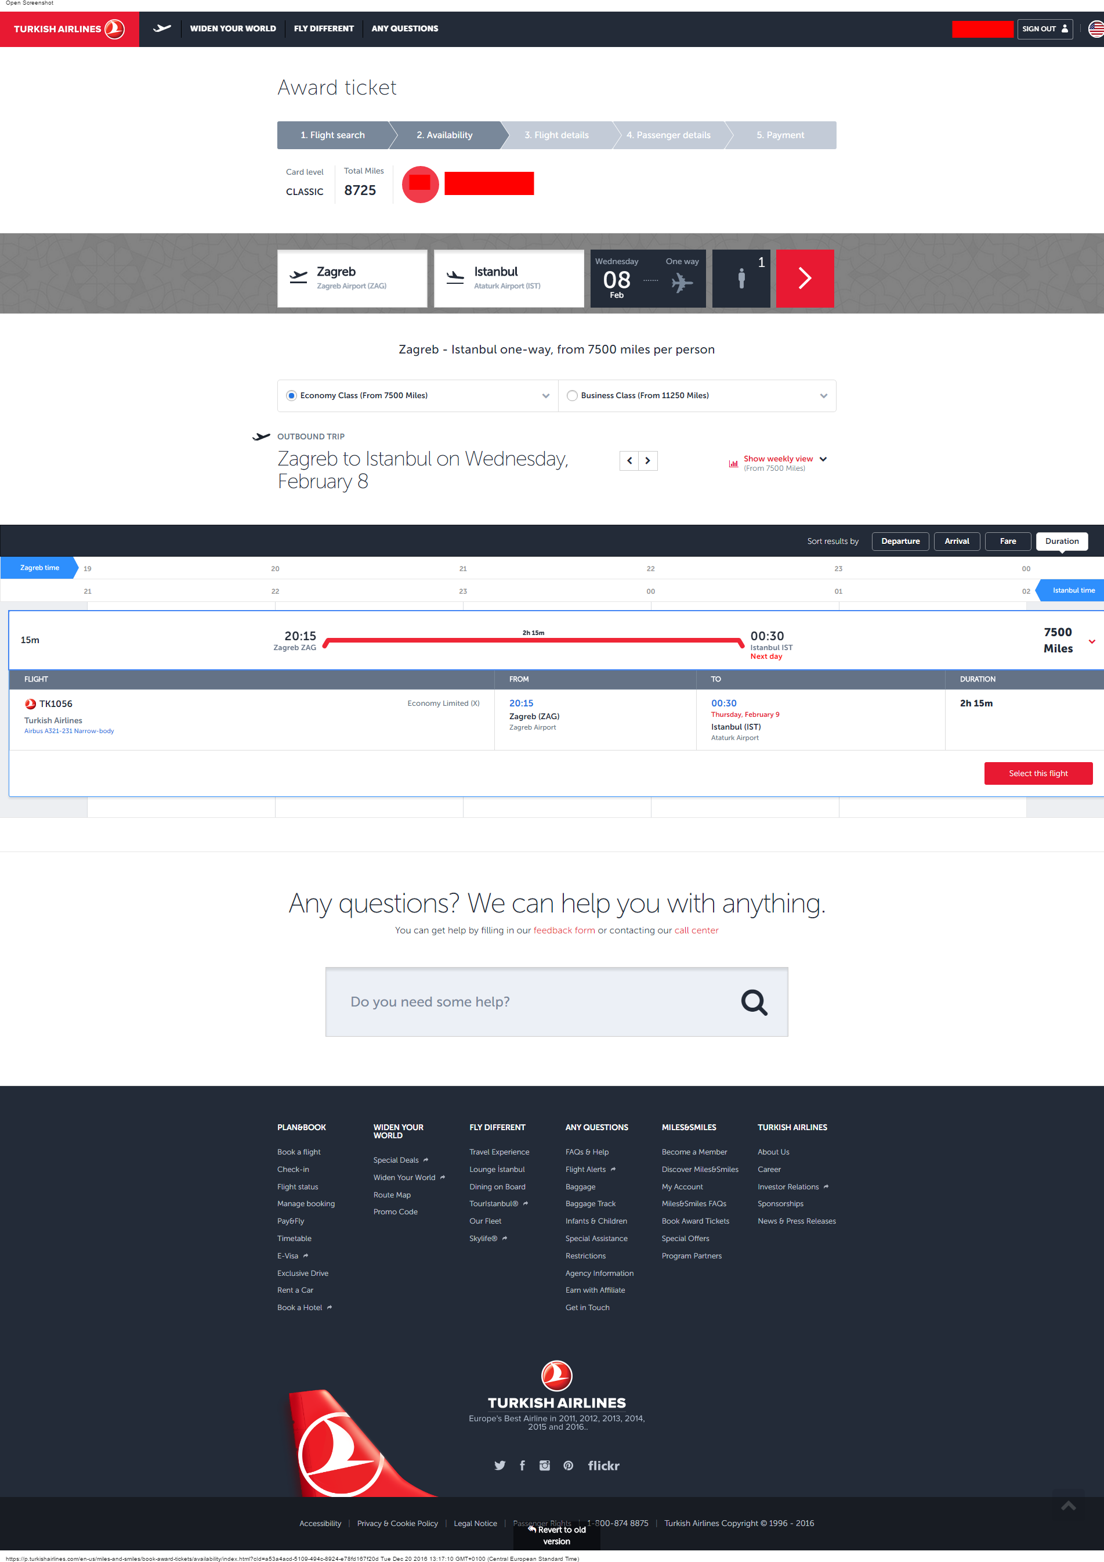The width and height of the screenshot is (1104, 1562).
Task: Open the call center link
Action: click(696, 930)
